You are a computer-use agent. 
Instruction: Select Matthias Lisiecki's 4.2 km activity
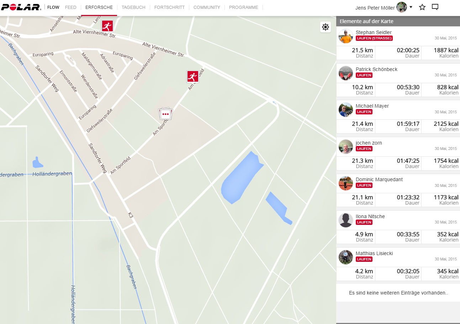(x=364, y=271)
